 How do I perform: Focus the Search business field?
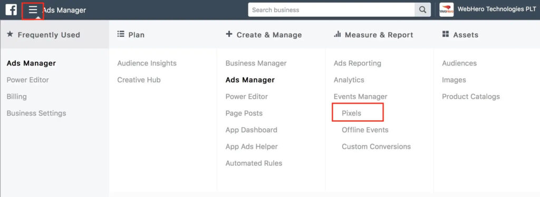(x=331, y=10)
